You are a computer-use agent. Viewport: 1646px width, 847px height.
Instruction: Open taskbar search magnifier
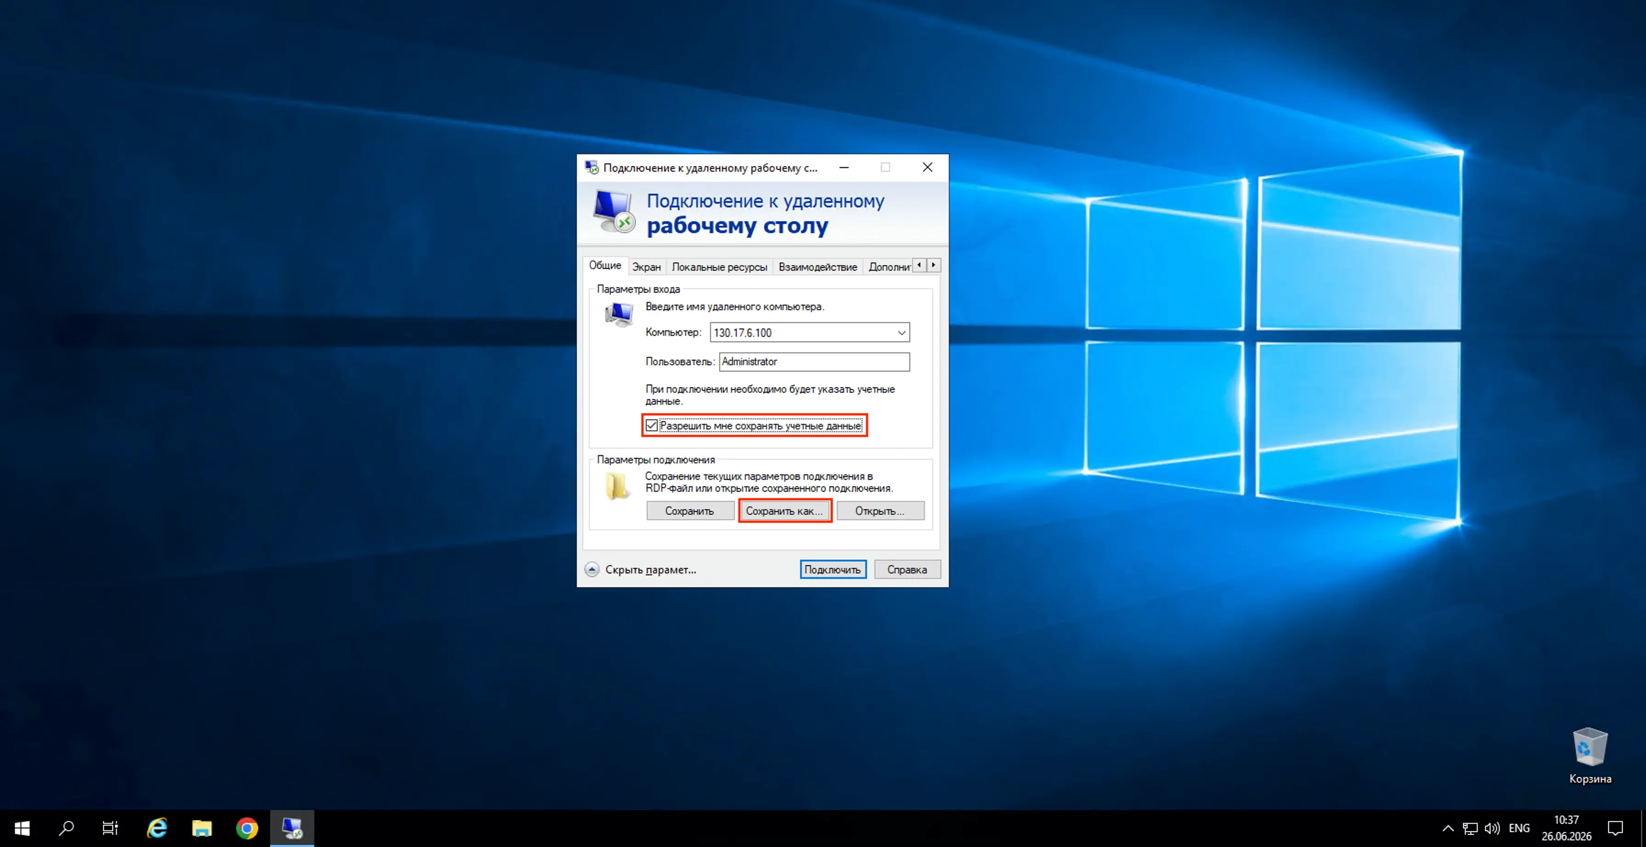coord(66,828)
